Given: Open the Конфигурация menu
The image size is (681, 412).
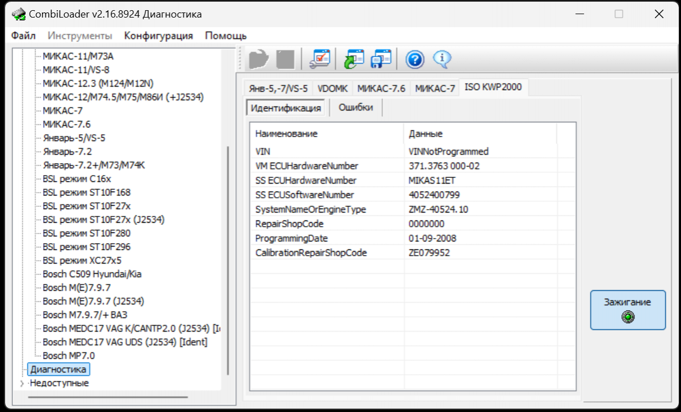Looking at the screenshot, I should tap(159, 36).
